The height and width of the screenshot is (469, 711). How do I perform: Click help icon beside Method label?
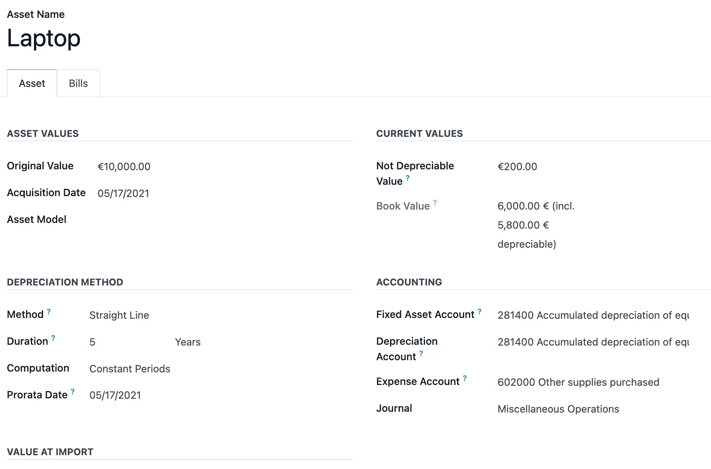(49, 311)
